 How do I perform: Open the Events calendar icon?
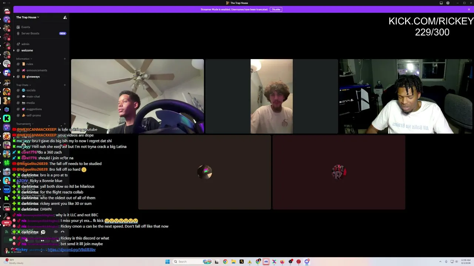pyautogui.click(x=18, y=27)
